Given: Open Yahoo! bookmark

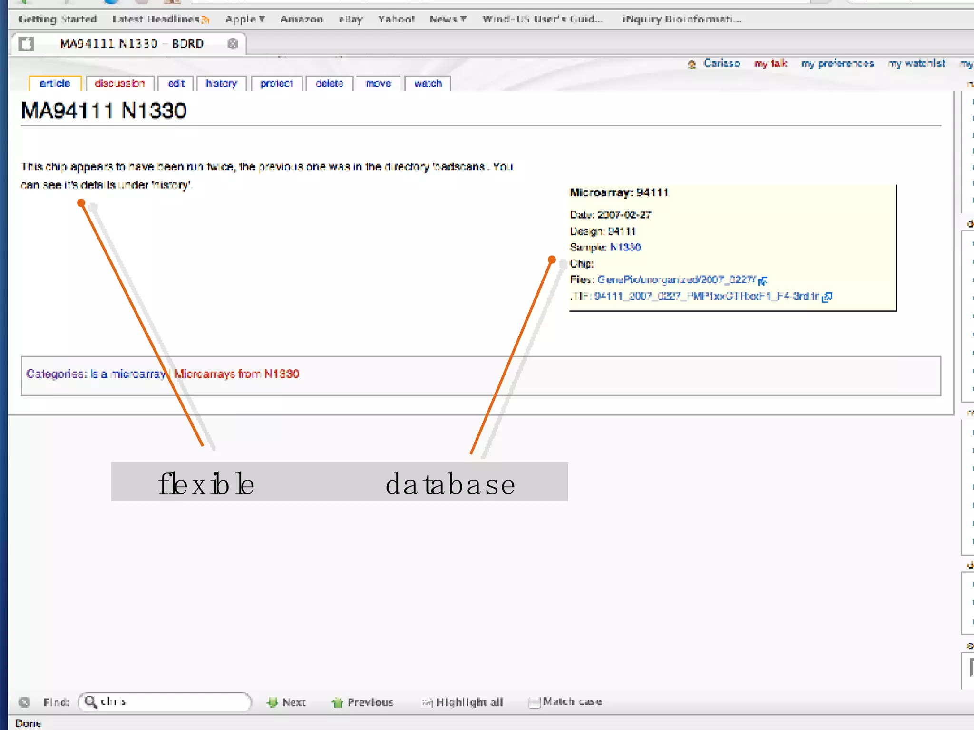Looking at the screenshot, I should pyautogui.click(x=396, y=19).
